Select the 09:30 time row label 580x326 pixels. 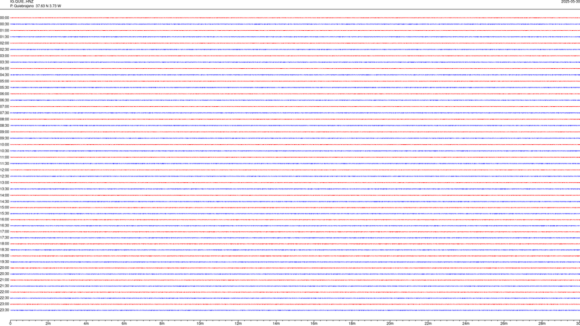(4, 138)
